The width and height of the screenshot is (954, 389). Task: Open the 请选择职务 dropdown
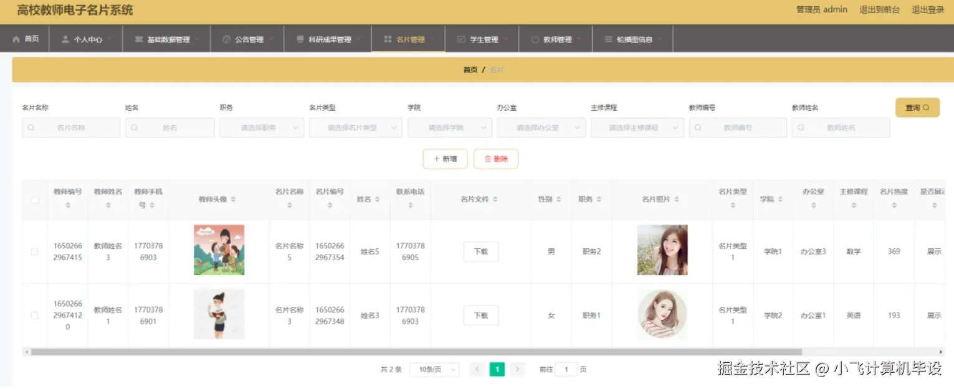pyautogui.click(x=261, y=128)
